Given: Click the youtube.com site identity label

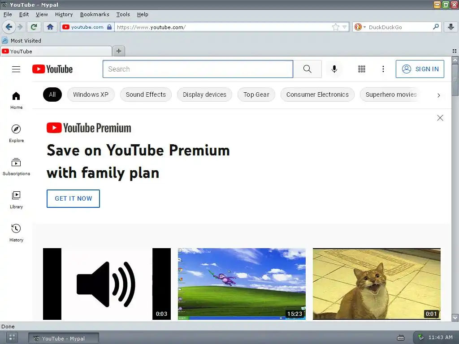Looking at the screenshot, I should point(87,27).
